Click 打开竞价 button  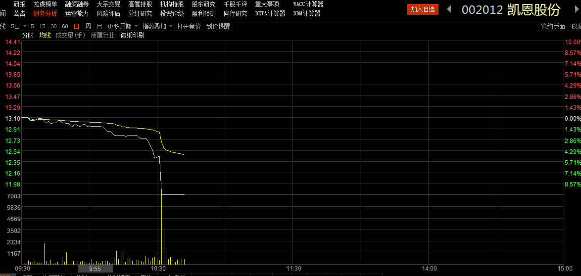189,26
